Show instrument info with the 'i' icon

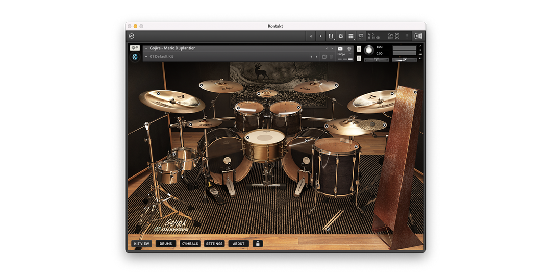click(349, 48)
